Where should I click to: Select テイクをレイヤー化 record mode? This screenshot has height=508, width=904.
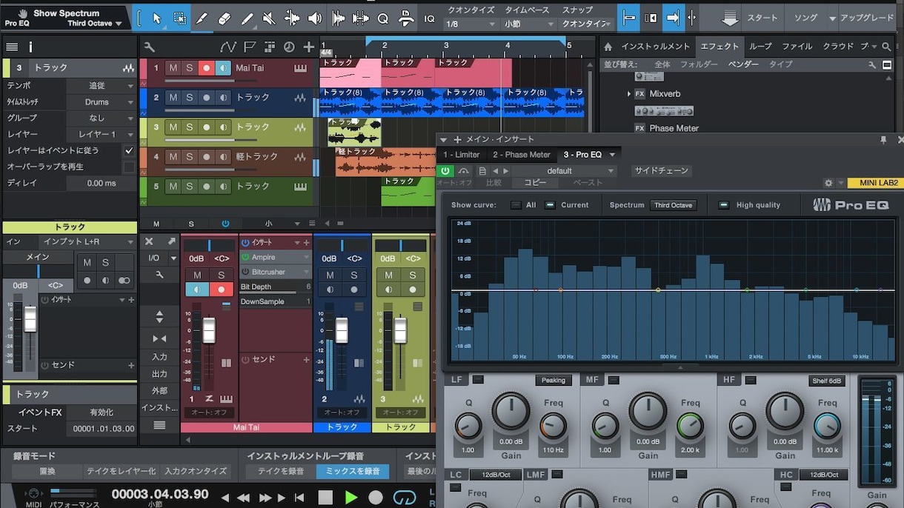[122, 471]
